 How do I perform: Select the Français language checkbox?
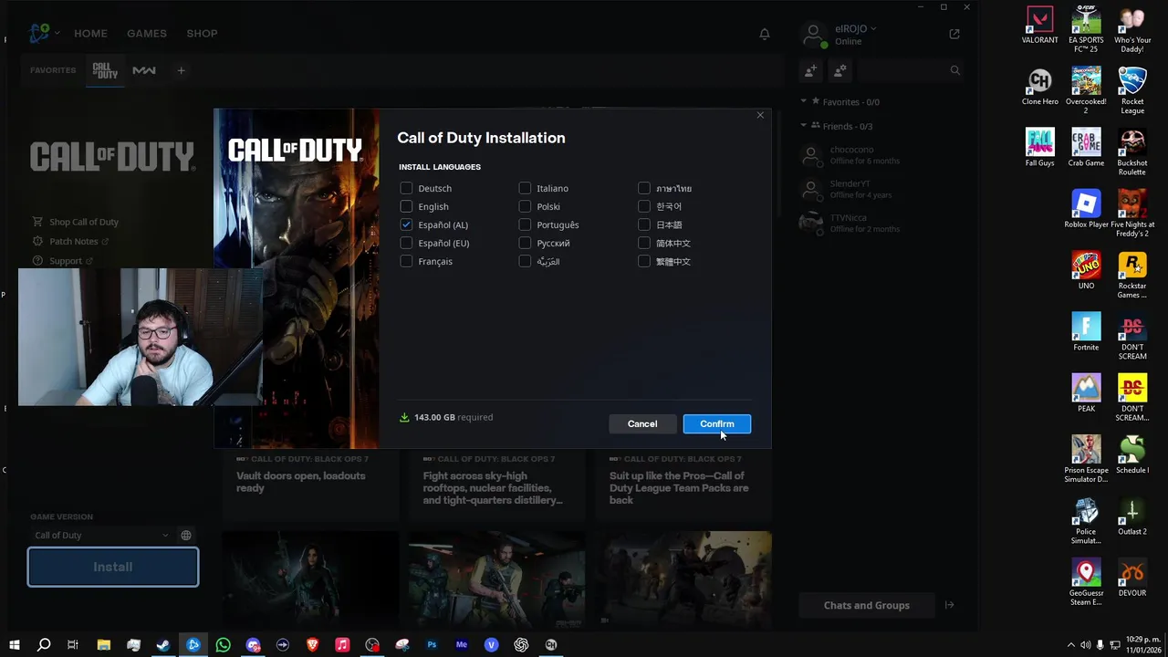coord(406,261)
